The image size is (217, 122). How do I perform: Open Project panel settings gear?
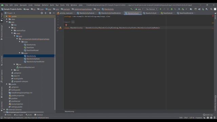[50, 13]
